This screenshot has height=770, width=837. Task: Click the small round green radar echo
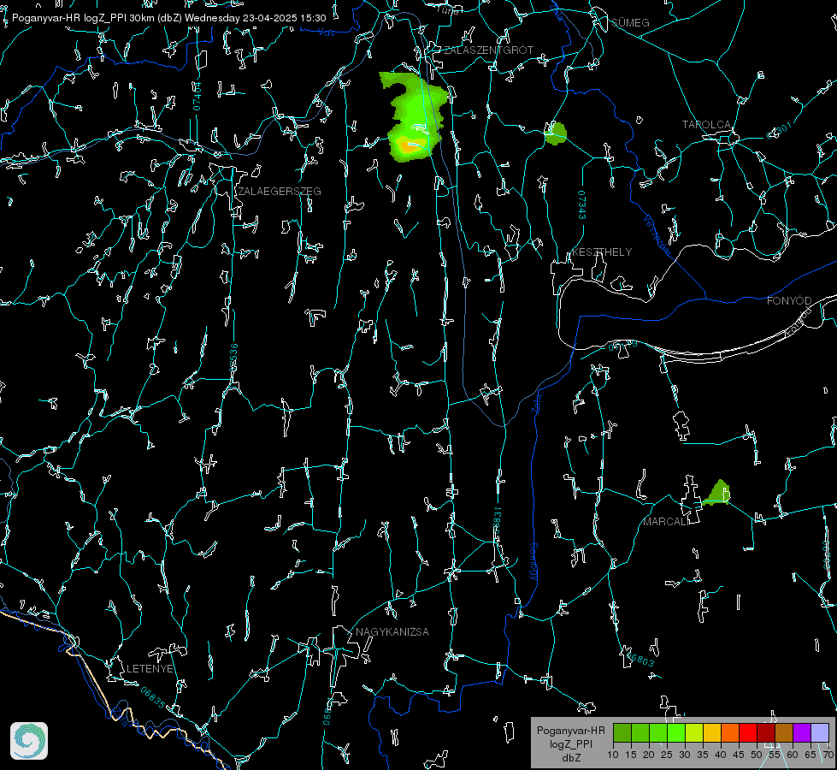coord(555,133)
